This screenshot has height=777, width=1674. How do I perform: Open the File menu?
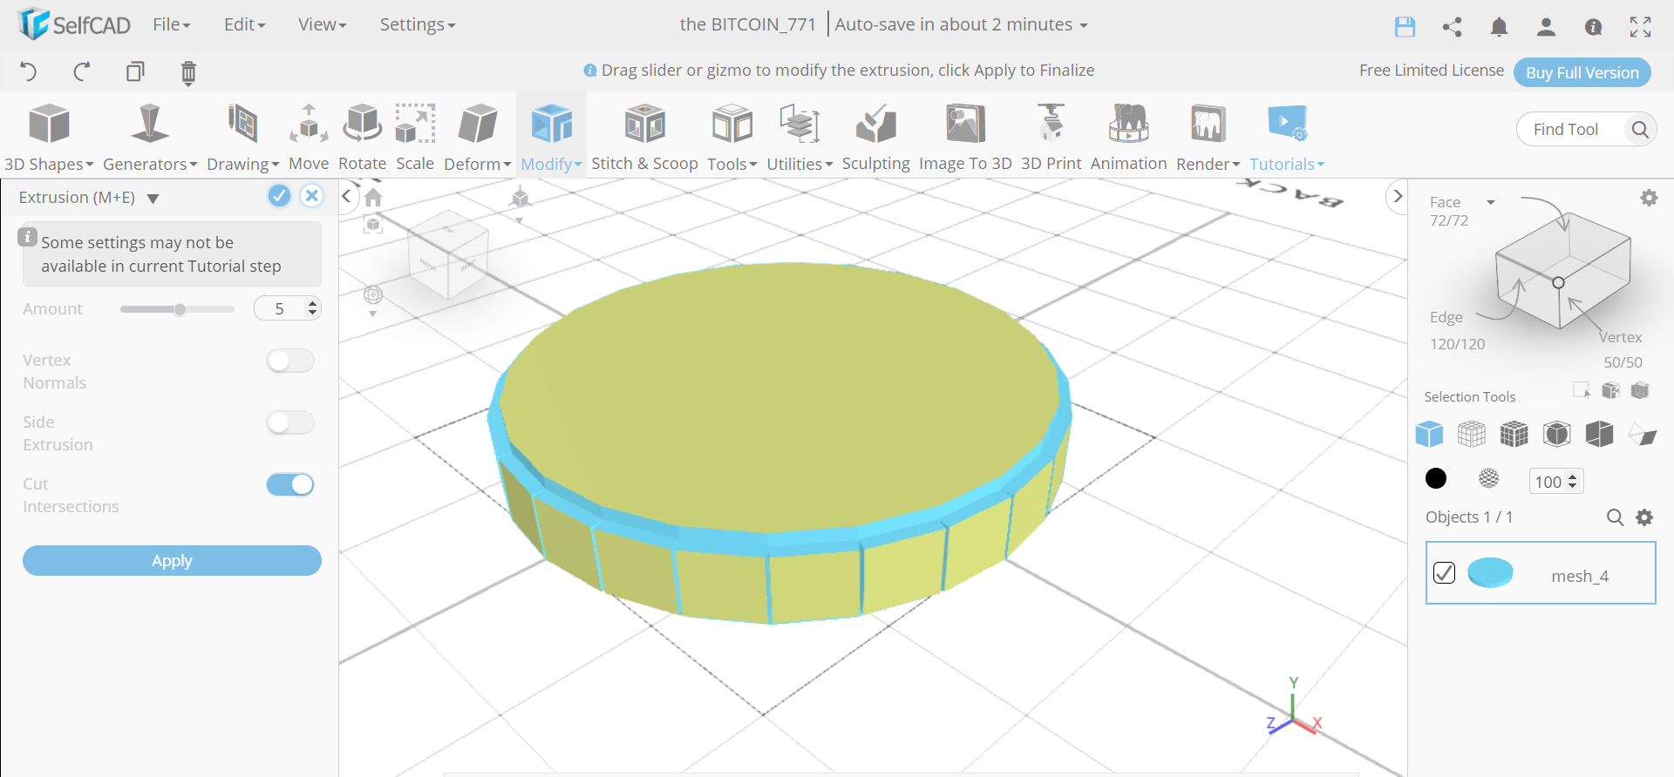pos(171,24)
